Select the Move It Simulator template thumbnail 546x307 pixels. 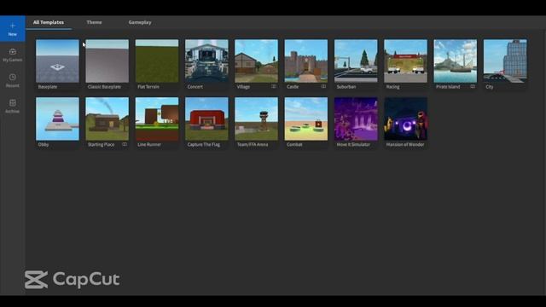click(x=356, y=119)
